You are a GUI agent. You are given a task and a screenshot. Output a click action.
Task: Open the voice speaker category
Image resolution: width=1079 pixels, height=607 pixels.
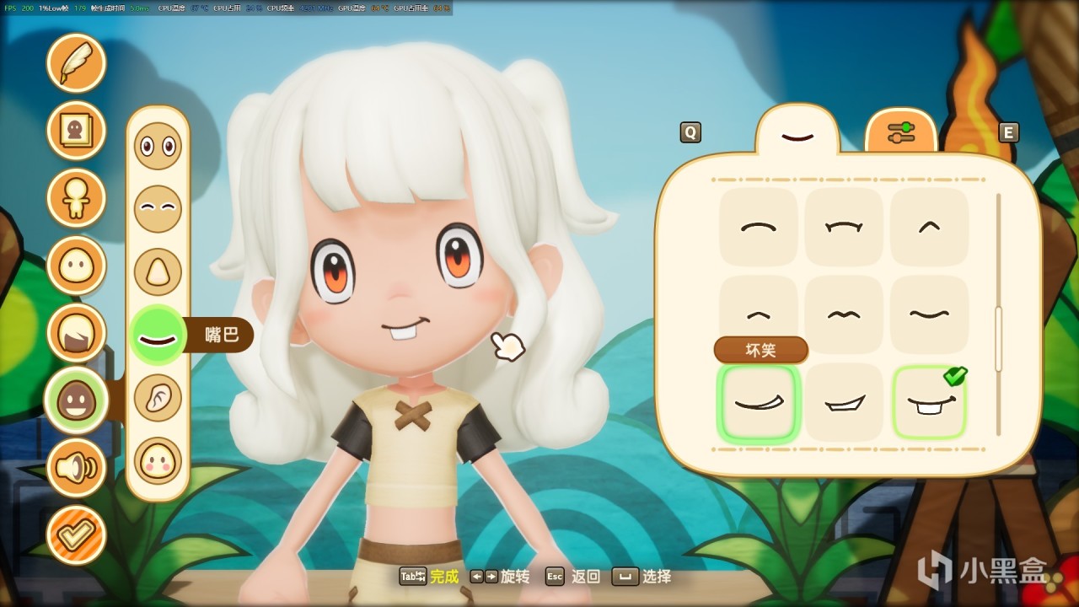point(77,468)
